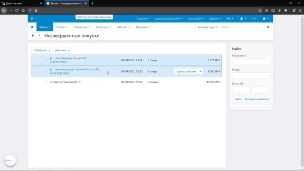Click the email icon next to Анна Петрова
Viewport: 304px width, 171px height.
tap(51, 58)
